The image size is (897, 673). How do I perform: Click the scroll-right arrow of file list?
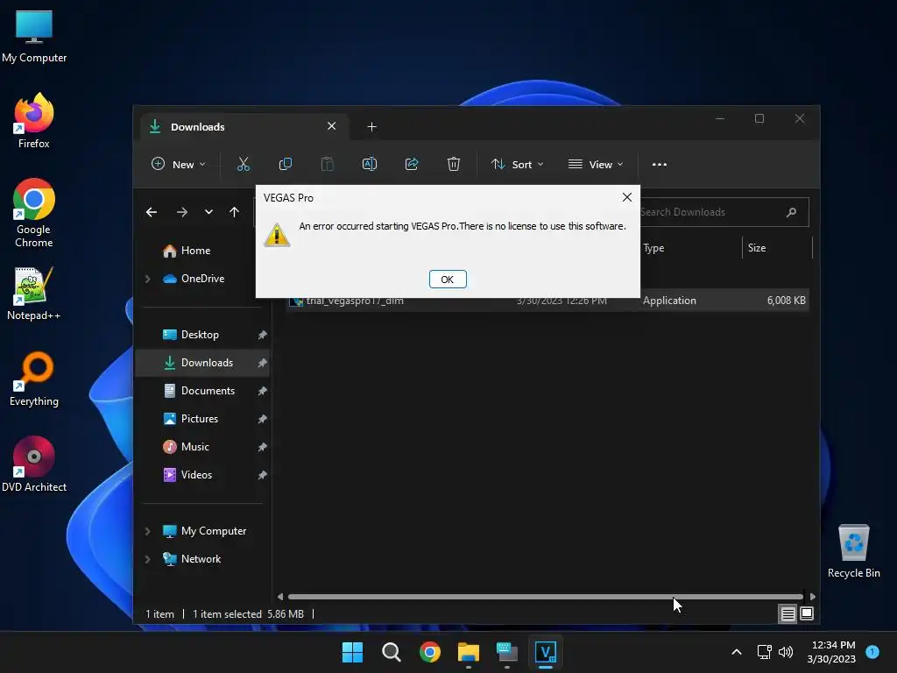pyautogui.click(x=812, y=596)
